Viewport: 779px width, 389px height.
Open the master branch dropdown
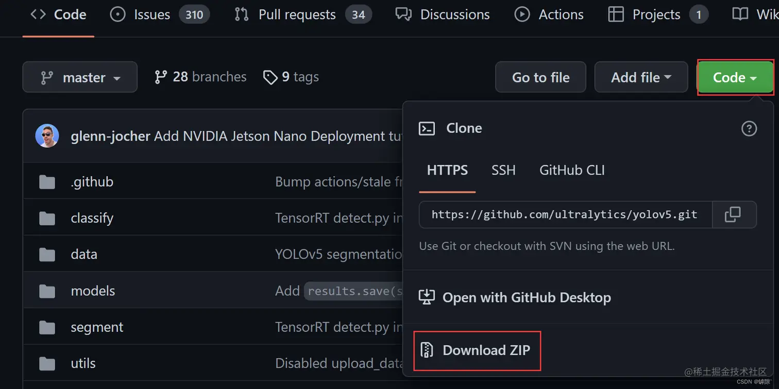pyautogui.click(x=80, y=77)
